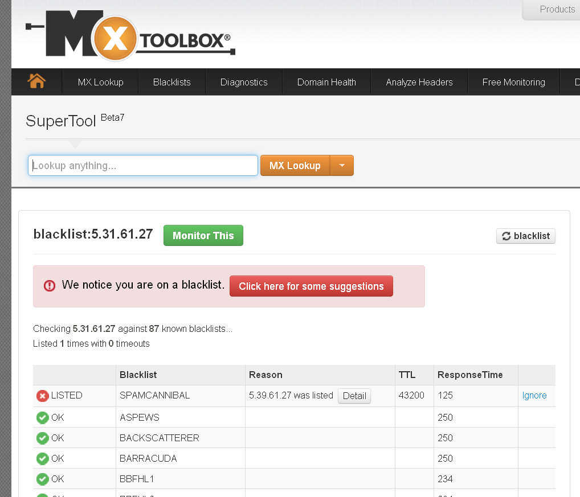The image size is (580, 497).
Task: Click here for some suggestions button
Action: (x=311, y=286)
